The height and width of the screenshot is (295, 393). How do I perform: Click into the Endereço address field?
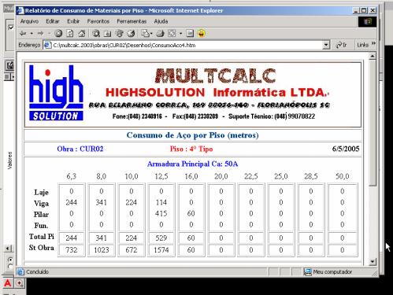pyautogui.click(x=187, y=45)
